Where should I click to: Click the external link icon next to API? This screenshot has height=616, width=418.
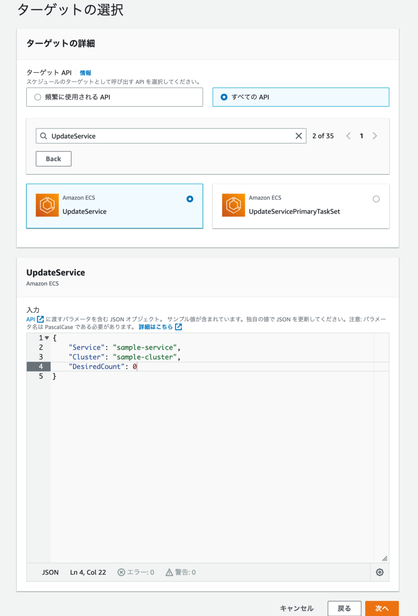click(x=39, y=319)
